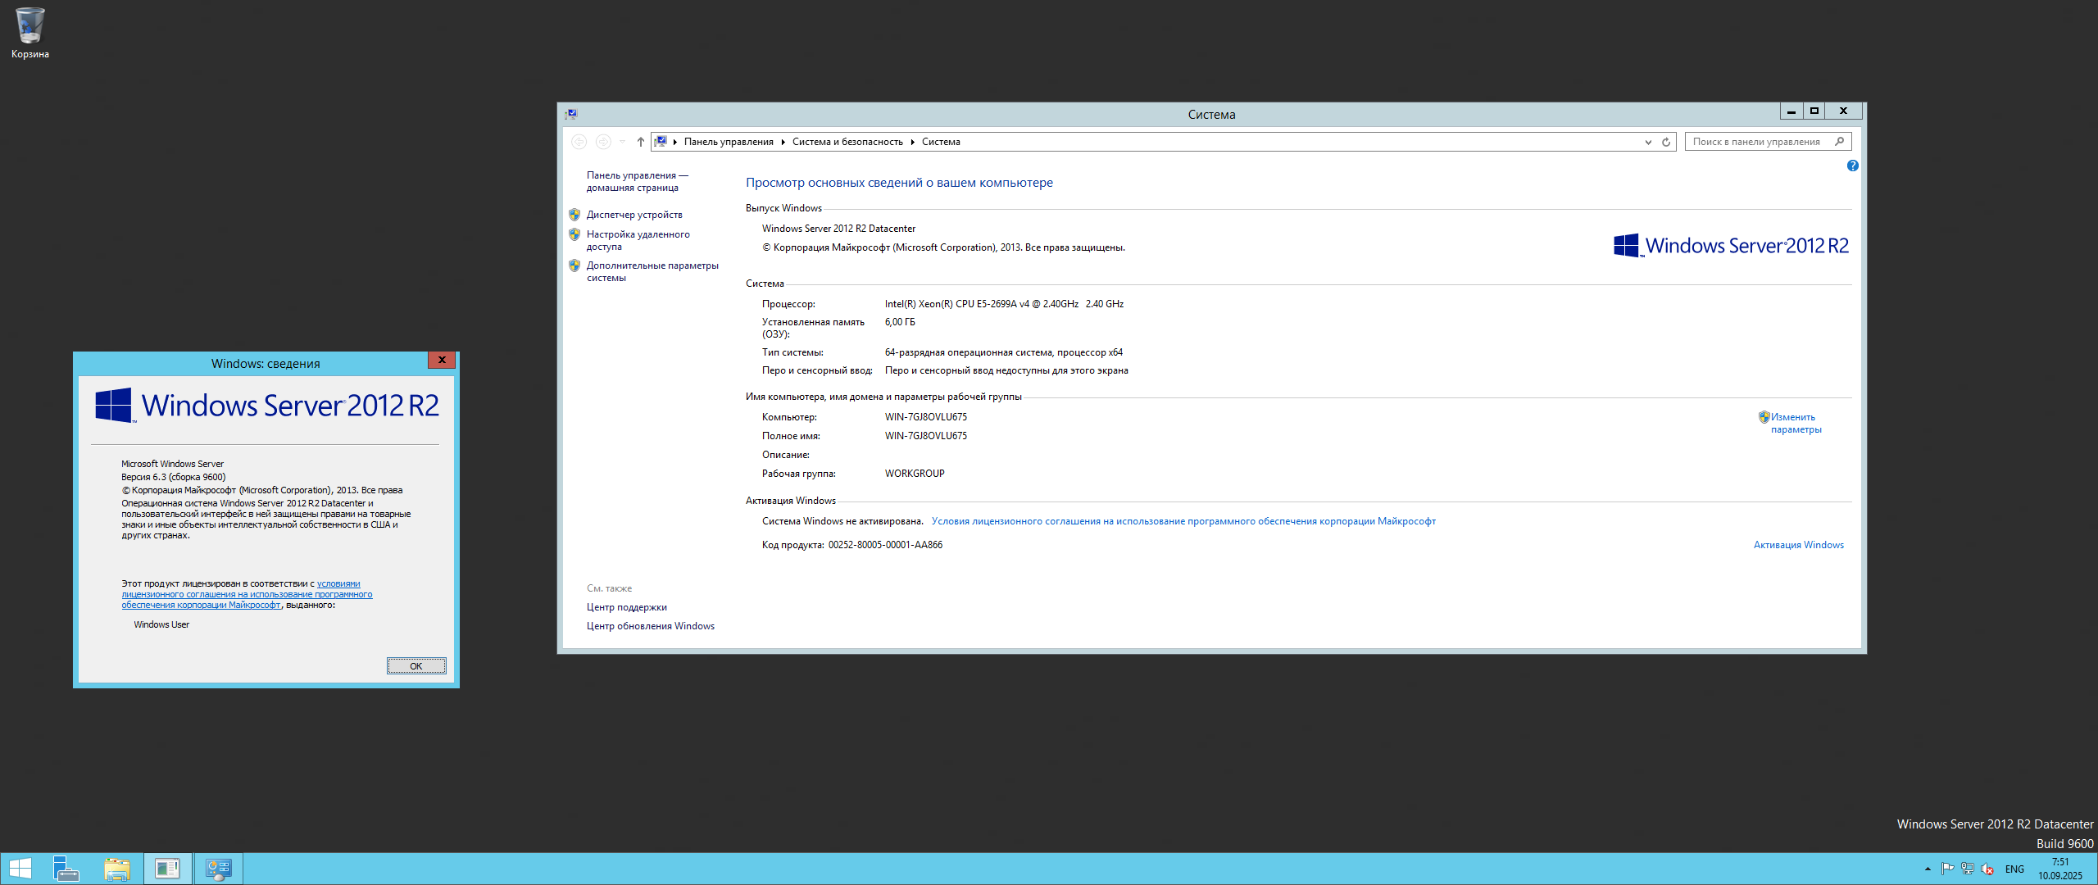Open Панель управления — домашняя страница link
2098x885 pixels.
[x=637, y=181]
